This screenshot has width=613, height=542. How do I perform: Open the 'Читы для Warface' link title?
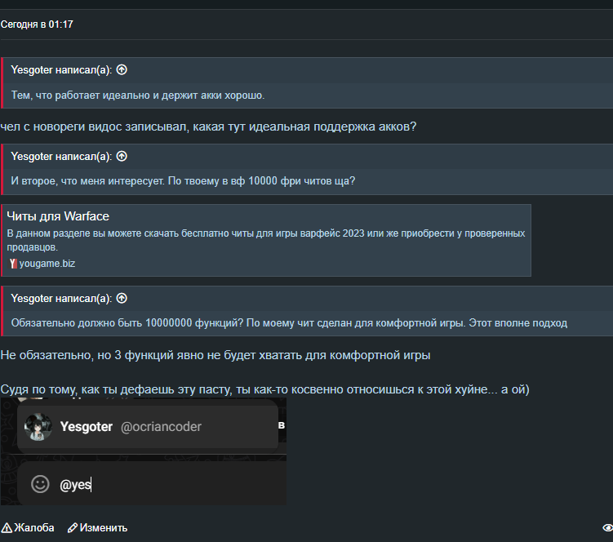pyautogui.click(x=58, y=216)
